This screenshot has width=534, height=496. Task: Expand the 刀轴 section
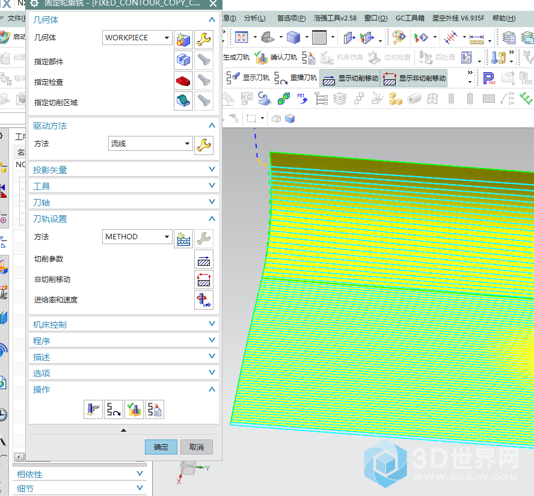[x=212, y=202]
